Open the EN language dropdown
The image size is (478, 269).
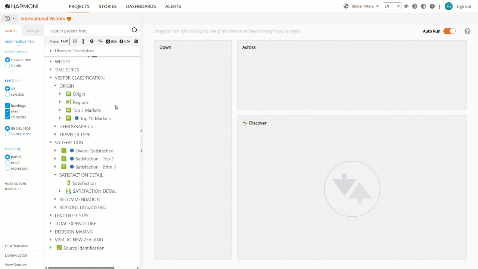392,6
